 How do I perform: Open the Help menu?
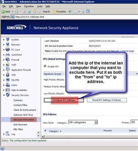click(x=48, y=6)
